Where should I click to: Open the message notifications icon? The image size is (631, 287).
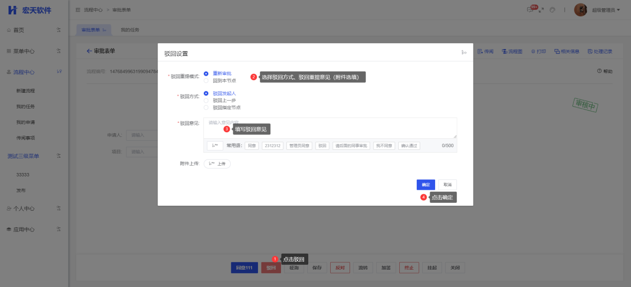click(x=531, y=10)
